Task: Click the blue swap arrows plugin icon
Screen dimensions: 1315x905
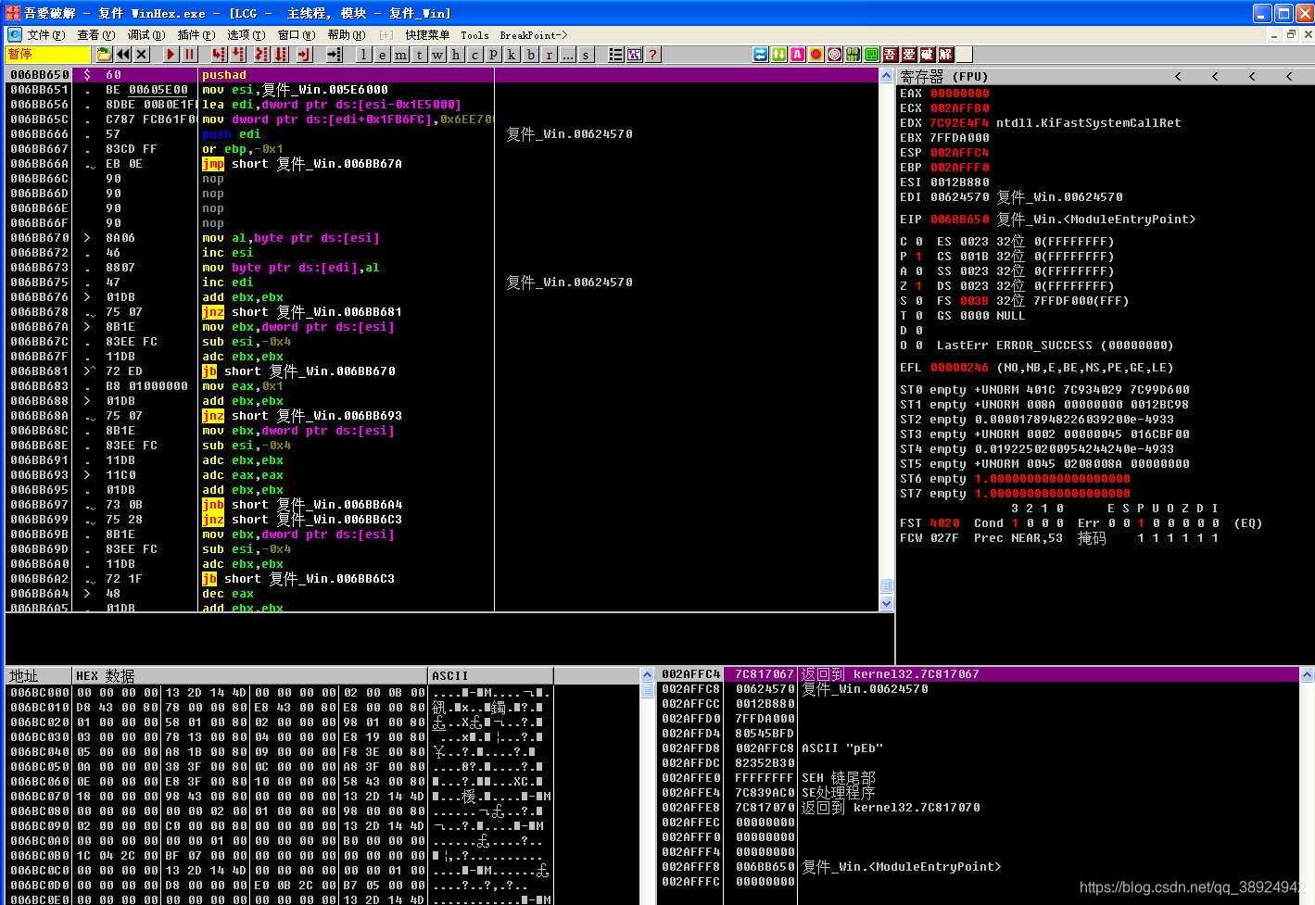Action: [x=761, y=55]
